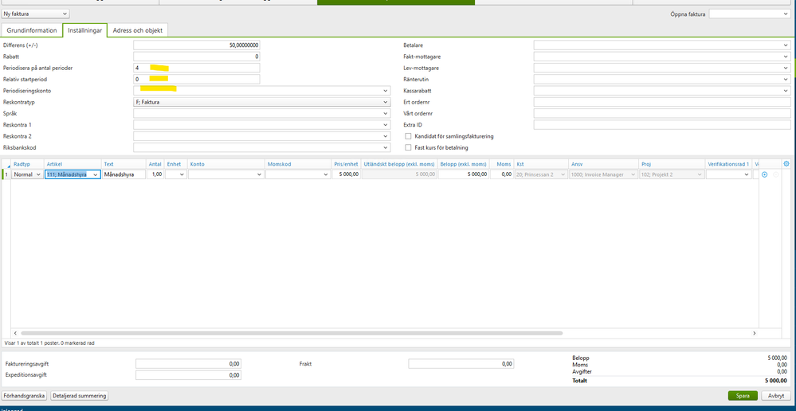Open the Periodiseringskonto dropdown
Image resolution: width=796 pixels, height=411 pixels.
262,91
